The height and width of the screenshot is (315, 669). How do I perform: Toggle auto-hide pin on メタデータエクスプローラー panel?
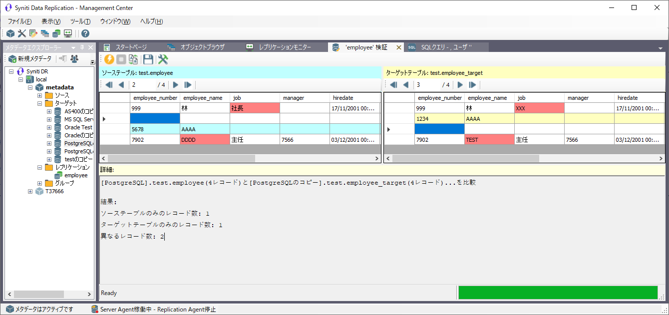tap(82, 47)
